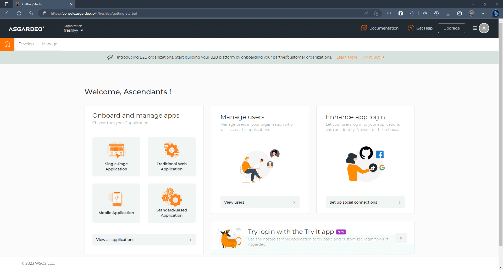Viewport: 503px width, 270px height.
Task: Open the browser profile picture
Action: pyautogui.click(x=472, y=13)
